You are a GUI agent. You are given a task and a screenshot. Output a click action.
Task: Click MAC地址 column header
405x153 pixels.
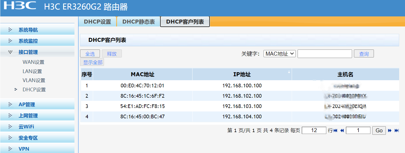[143, 74]
